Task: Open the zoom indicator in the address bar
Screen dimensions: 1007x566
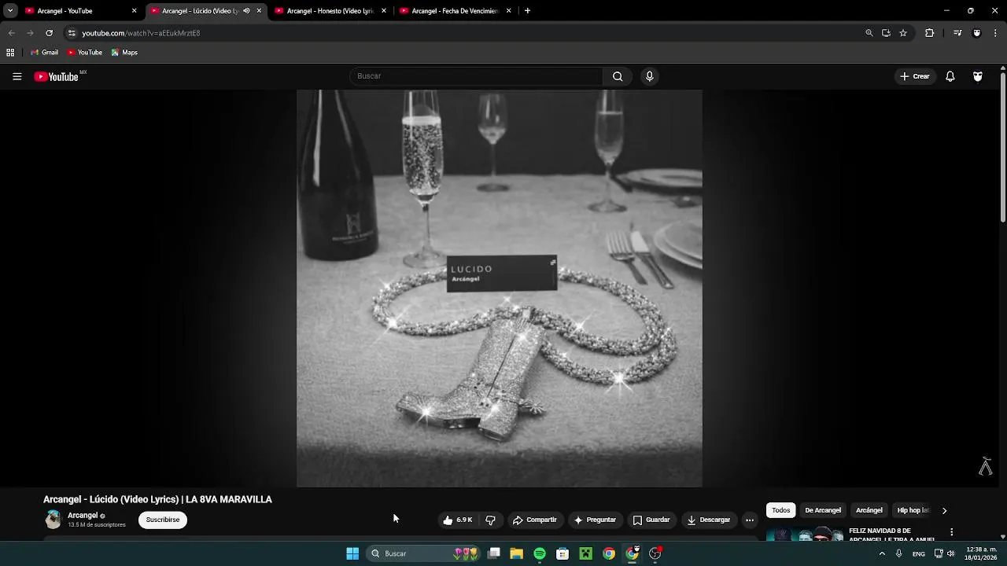Action: (869, 33)
